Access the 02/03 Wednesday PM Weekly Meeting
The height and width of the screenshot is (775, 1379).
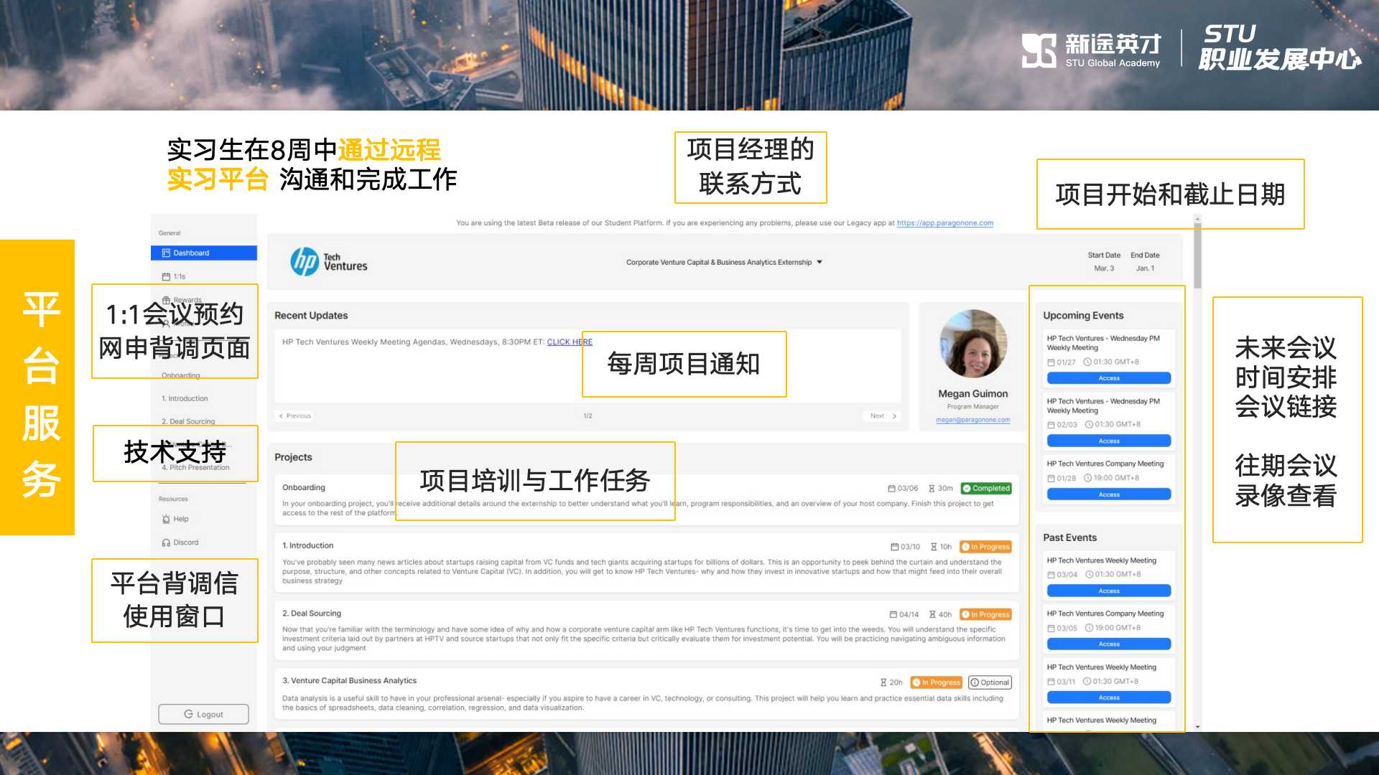(1109, 441)
